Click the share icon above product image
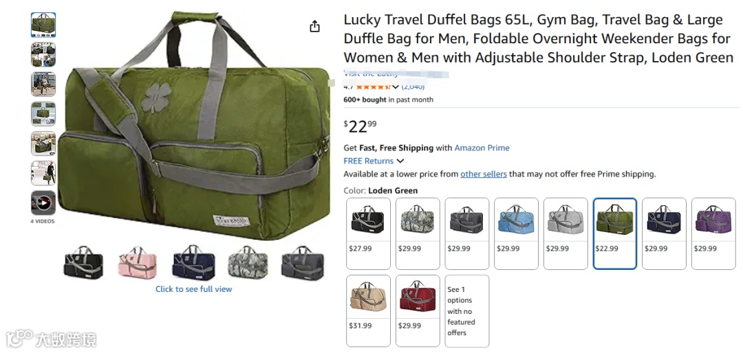The image size is (743, 353). pyautogui.click(x=314, y=27)
